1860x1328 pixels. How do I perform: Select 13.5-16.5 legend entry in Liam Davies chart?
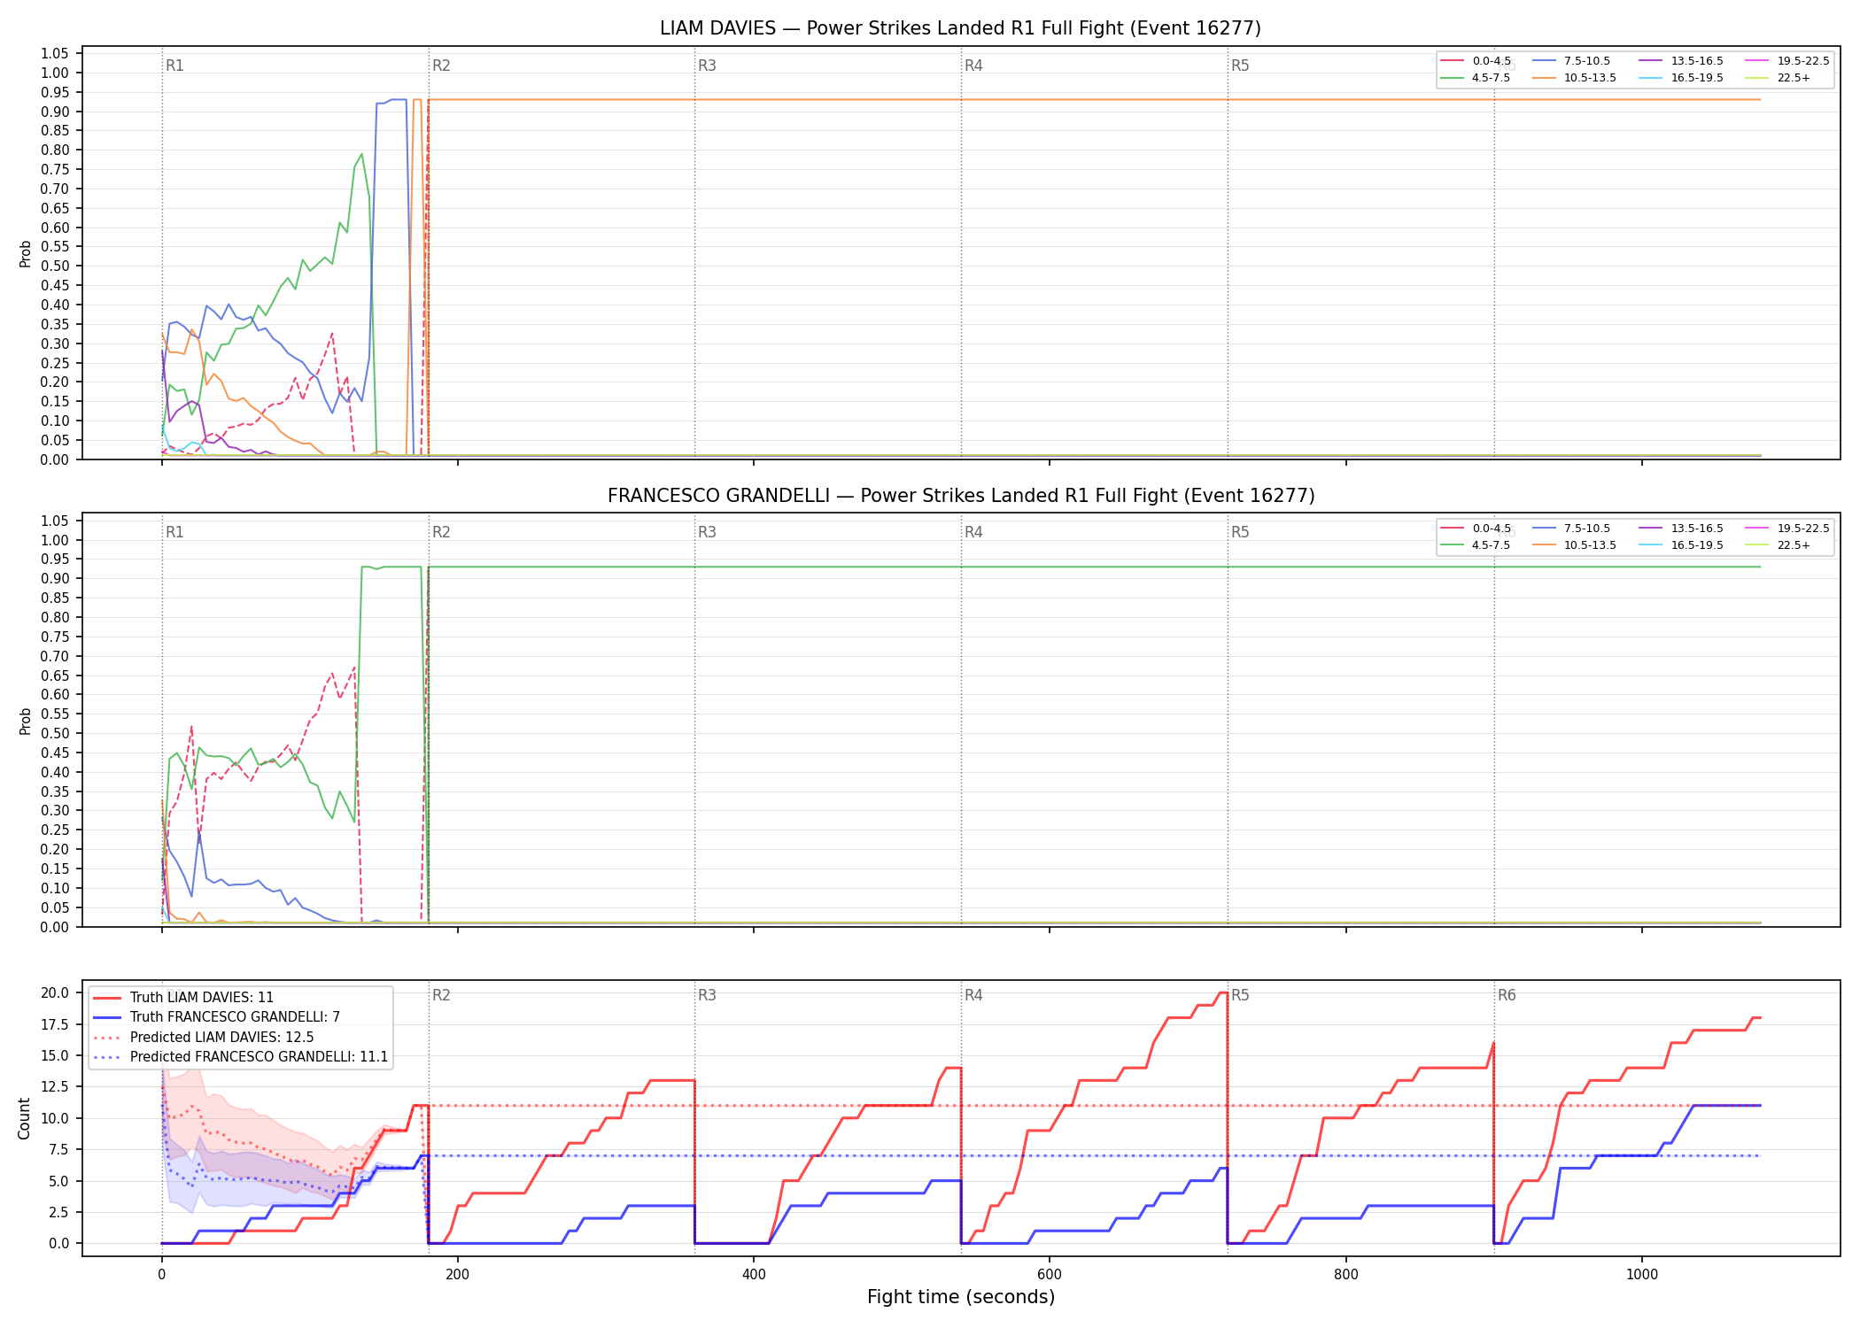tap(1681, 61)
